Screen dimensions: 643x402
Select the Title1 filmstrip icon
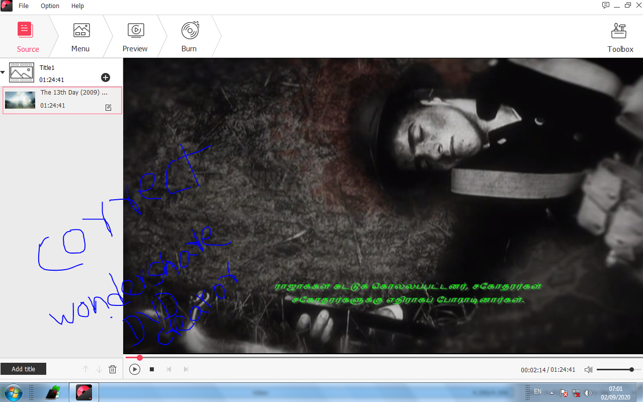point(22,72)
